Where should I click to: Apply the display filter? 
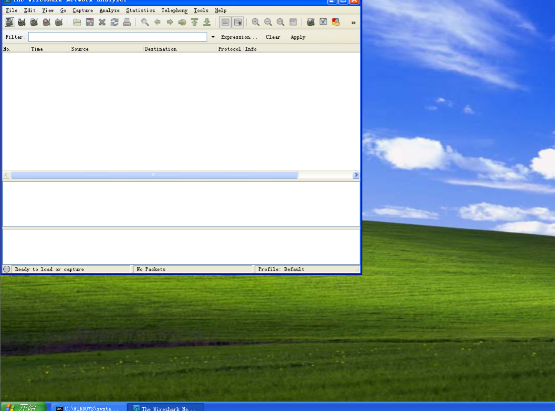[298, 37]
